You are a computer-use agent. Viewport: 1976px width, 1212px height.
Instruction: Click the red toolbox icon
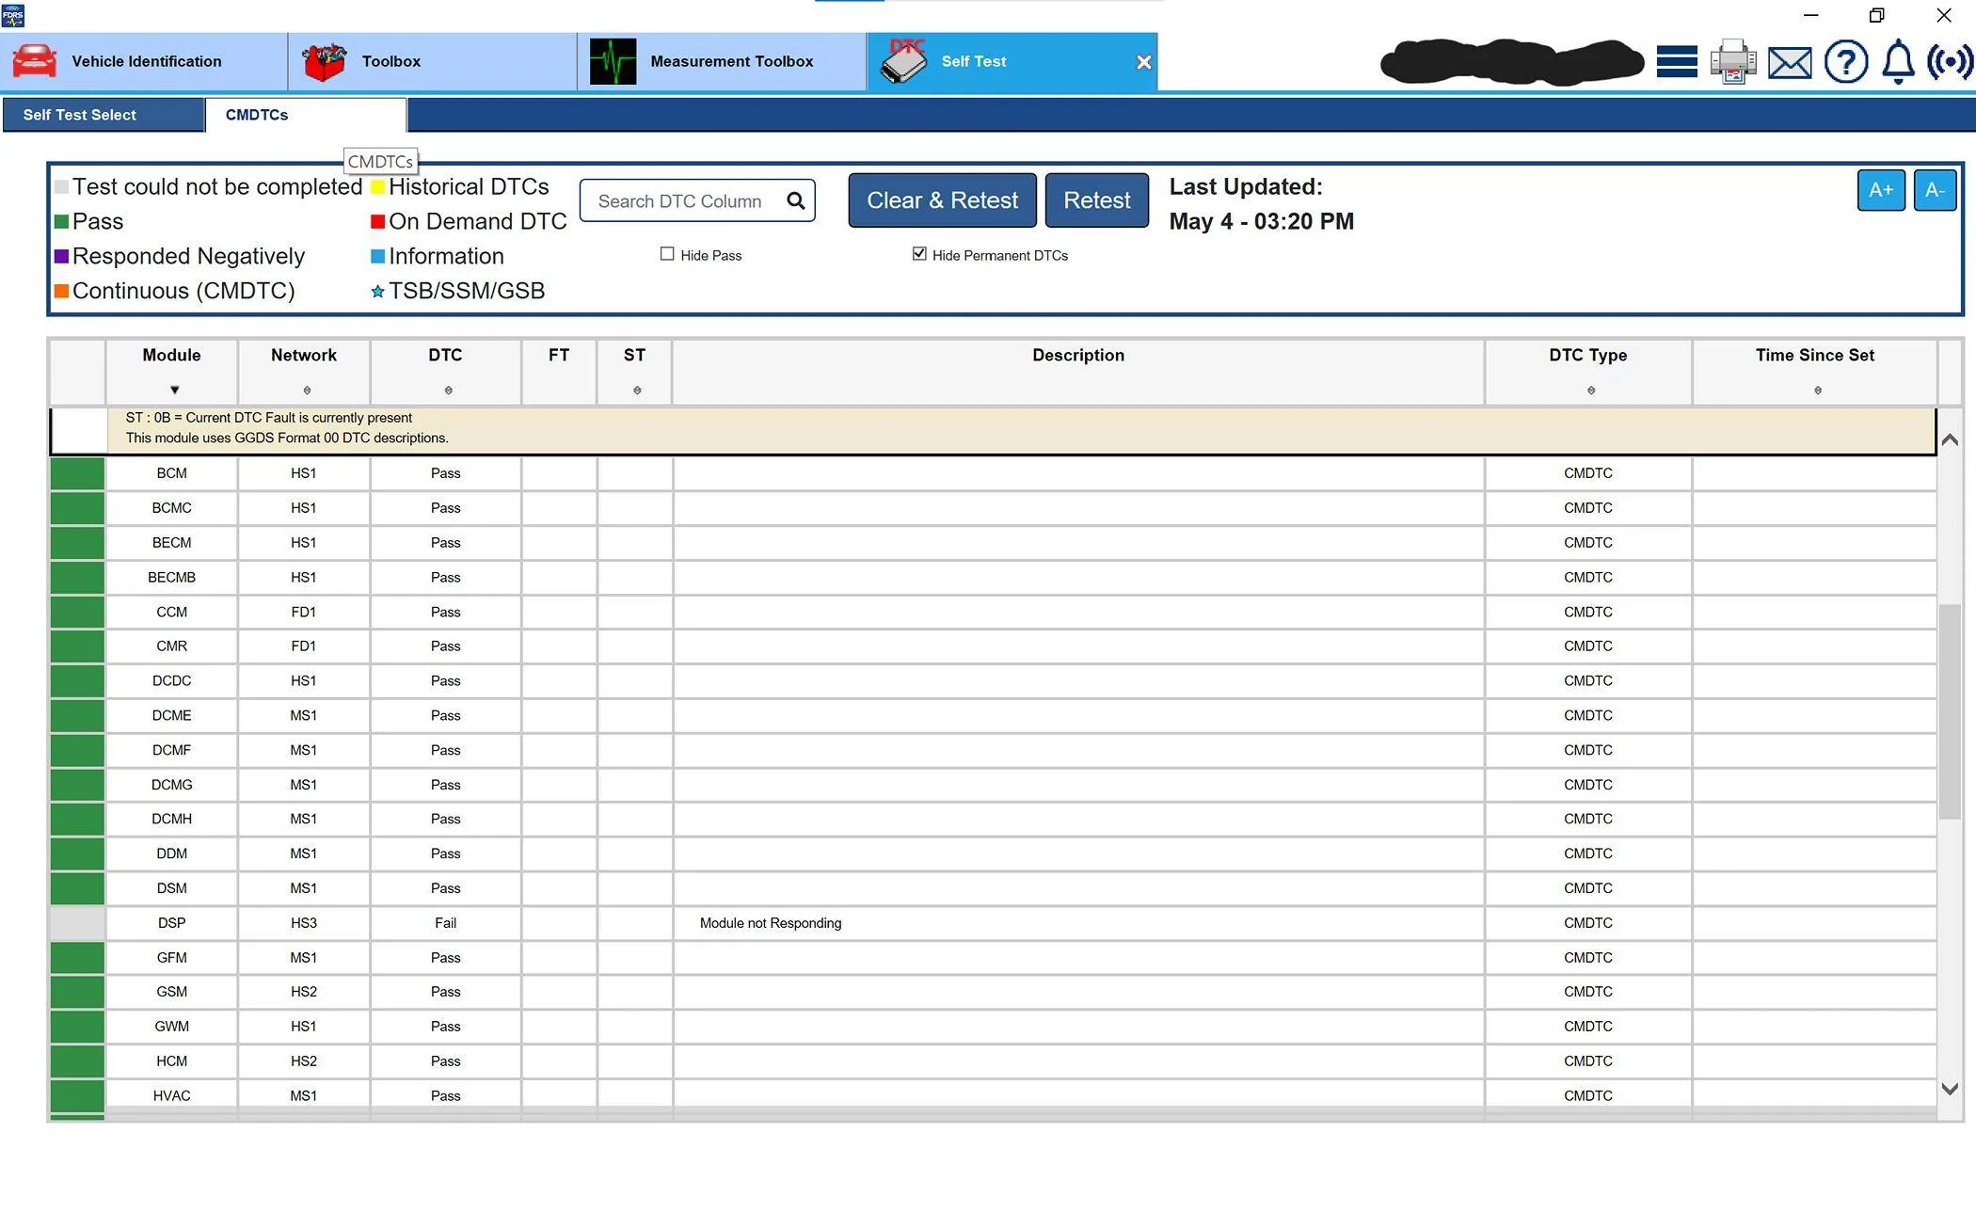[325, 62]
